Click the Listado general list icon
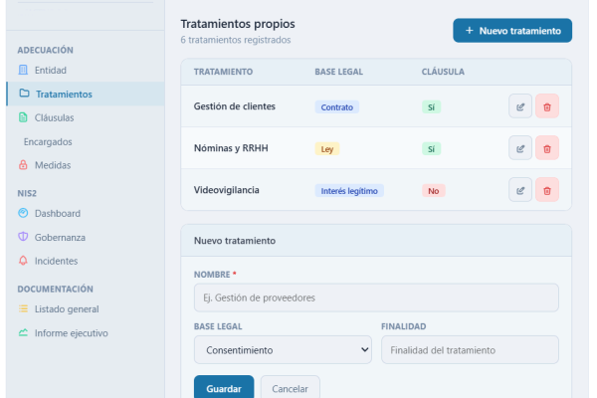The height and width of the screenshot is (398, 597). 23,308
